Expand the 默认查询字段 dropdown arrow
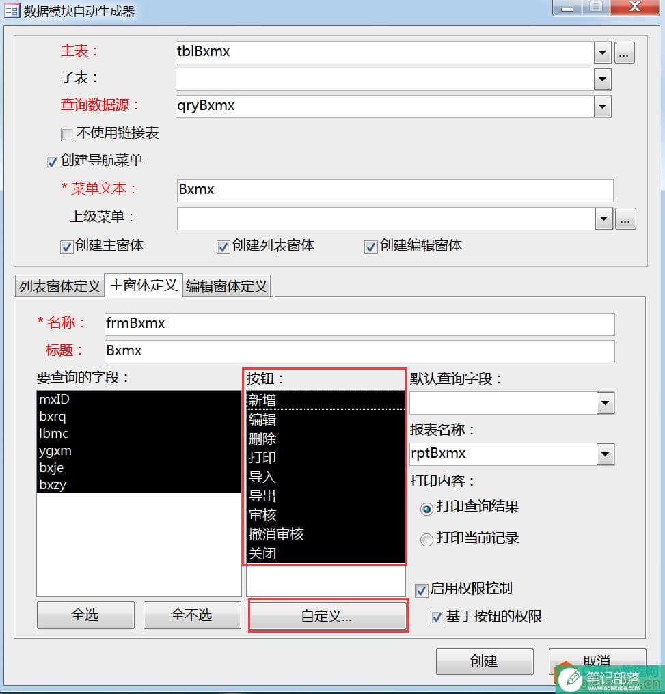This screenshot has height=694, width=665. point(606,403)
